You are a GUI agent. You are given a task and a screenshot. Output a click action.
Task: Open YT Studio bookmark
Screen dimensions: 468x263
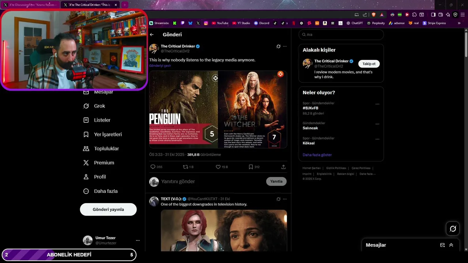click(x=241, y=23)
